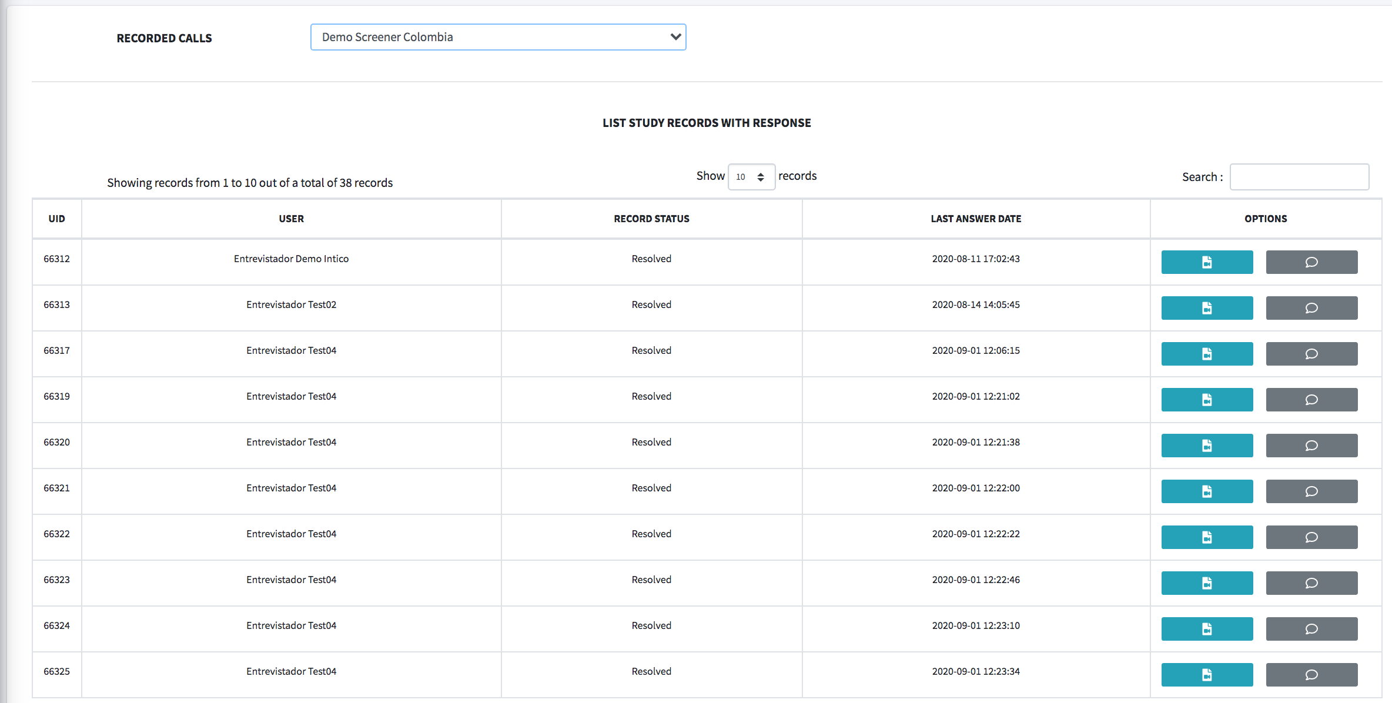Screen dimensions: 1392x703
Task: Open comments for record 66320
Action: point(1311,446)
